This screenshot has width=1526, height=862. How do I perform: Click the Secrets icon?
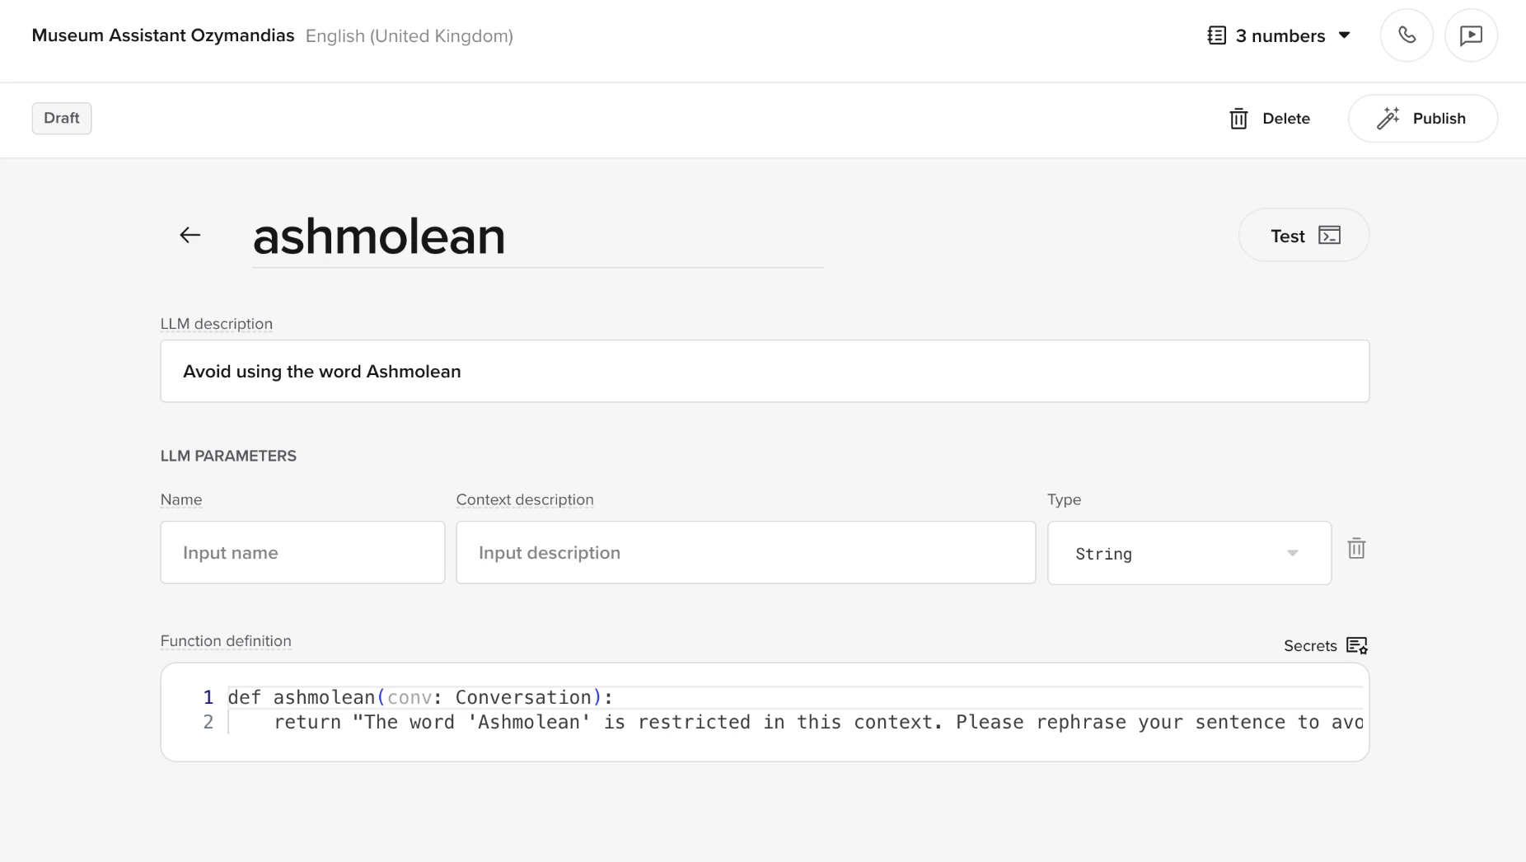pyautogui.click(x=1357, y=646)
